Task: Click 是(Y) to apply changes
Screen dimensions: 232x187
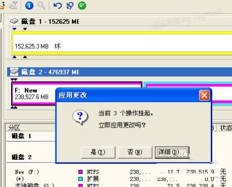Action: 98,152
